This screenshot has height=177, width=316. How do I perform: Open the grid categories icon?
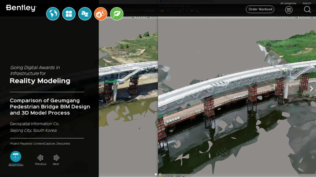(69, 14)
